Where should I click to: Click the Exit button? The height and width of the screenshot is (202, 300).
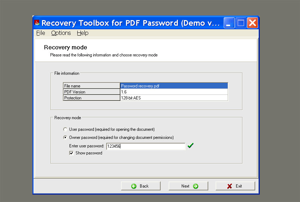(235, 186)
